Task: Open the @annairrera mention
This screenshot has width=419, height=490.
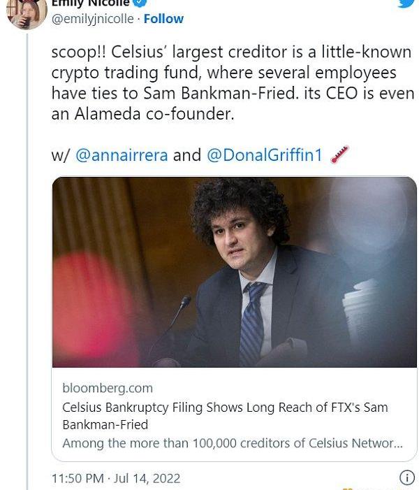Action: click(122, 154)
